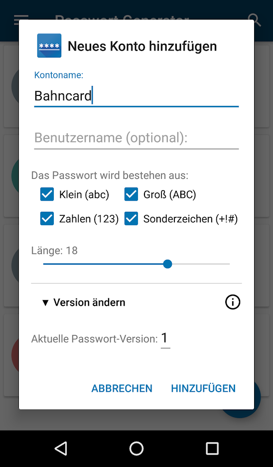Collapse the Version ändern section
The height and width of the screenshot is (467, 273).
pyautogui.click(x=84, y=303)
